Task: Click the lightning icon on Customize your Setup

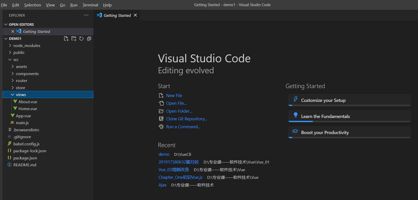Action: 295,99
